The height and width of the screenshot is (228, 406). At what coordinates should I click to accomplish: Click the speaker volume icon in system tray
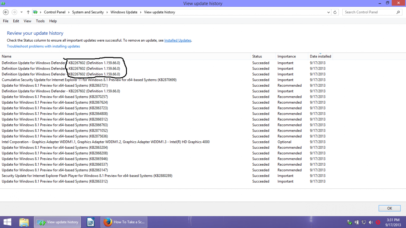coord(371,222)
